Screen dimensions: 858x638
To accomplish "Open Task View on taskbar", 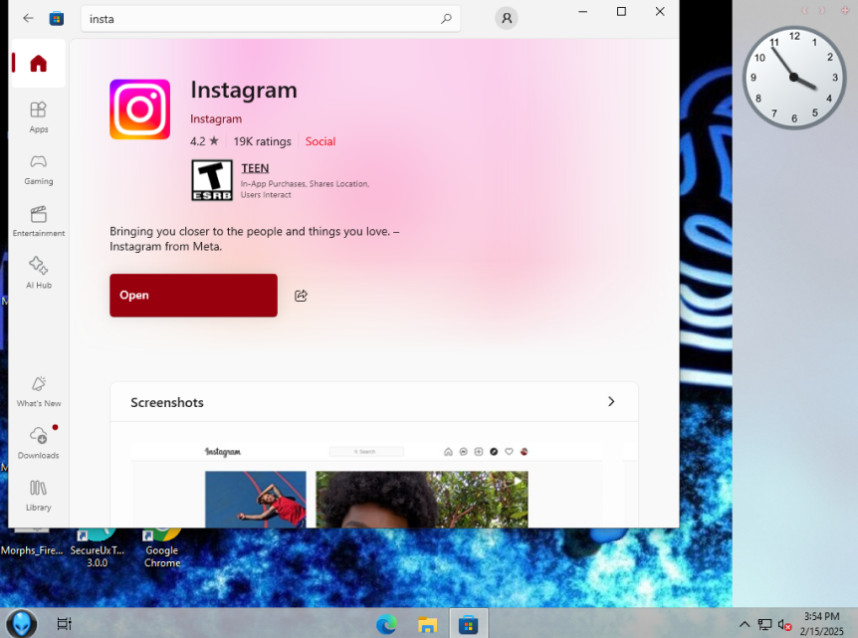I will click(64, 623).
